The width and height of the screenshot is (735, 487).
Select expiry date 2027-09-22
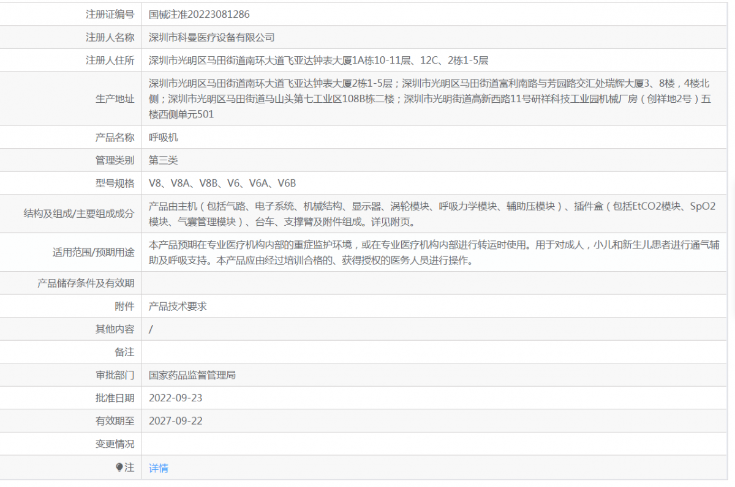pyautogui.click(x=176, y=420)
